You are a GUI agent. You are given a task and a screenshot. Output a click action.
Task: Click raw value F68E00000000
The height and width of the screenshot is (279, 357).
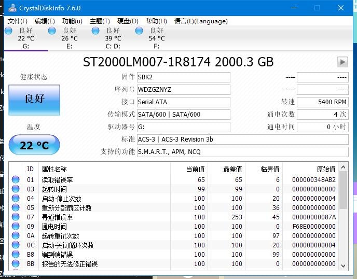click(x=314, y=227)
